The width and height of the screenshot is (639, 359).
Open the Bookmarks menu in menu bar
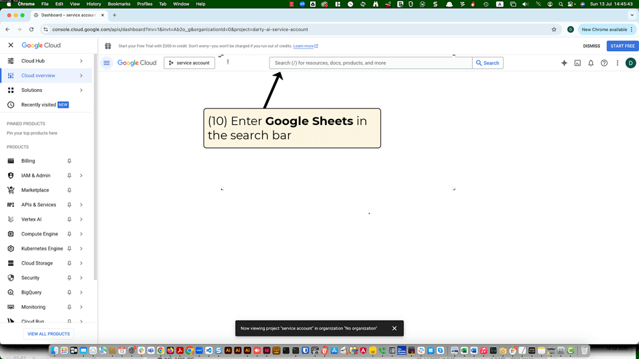coord(119,4)
